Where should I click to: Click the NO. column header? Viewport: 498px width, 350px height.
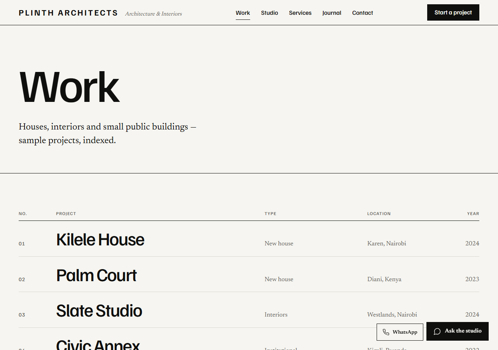[23, 213]
